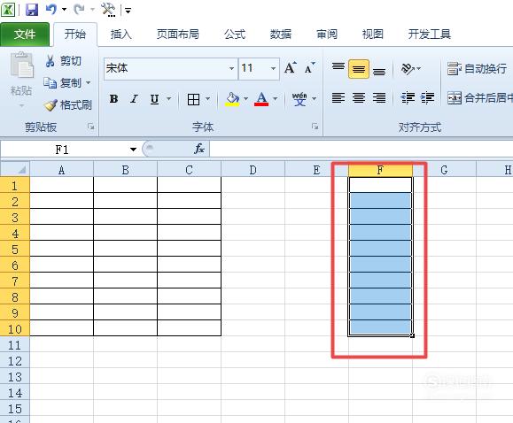
Task: Click 合并后居中 (Merge & Center) button
Action: [x=479, y=97]
